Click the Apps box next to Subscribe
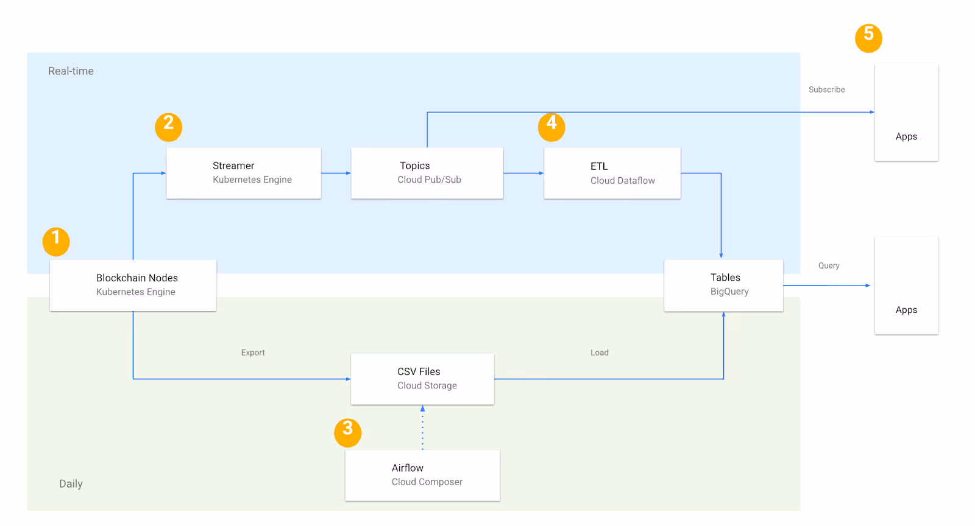 pyautogui.click(x=906, y=112)
